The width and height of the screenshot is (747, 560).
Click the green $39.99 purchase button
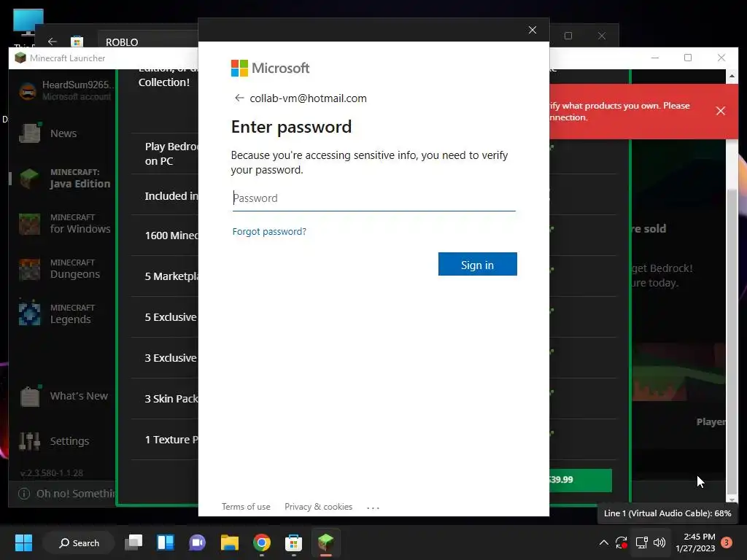(x=580, y=480)
